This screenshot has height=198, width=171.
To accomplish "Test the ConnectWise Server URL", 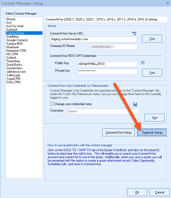I will (152, 39).
